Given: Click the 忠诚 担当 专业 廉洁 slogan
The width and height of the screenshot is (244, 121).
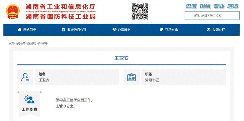Looking at the screenshot, I should point(212,6).
